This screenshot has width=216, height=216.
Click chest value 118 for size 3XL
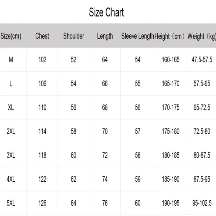[x=42, y=155]
